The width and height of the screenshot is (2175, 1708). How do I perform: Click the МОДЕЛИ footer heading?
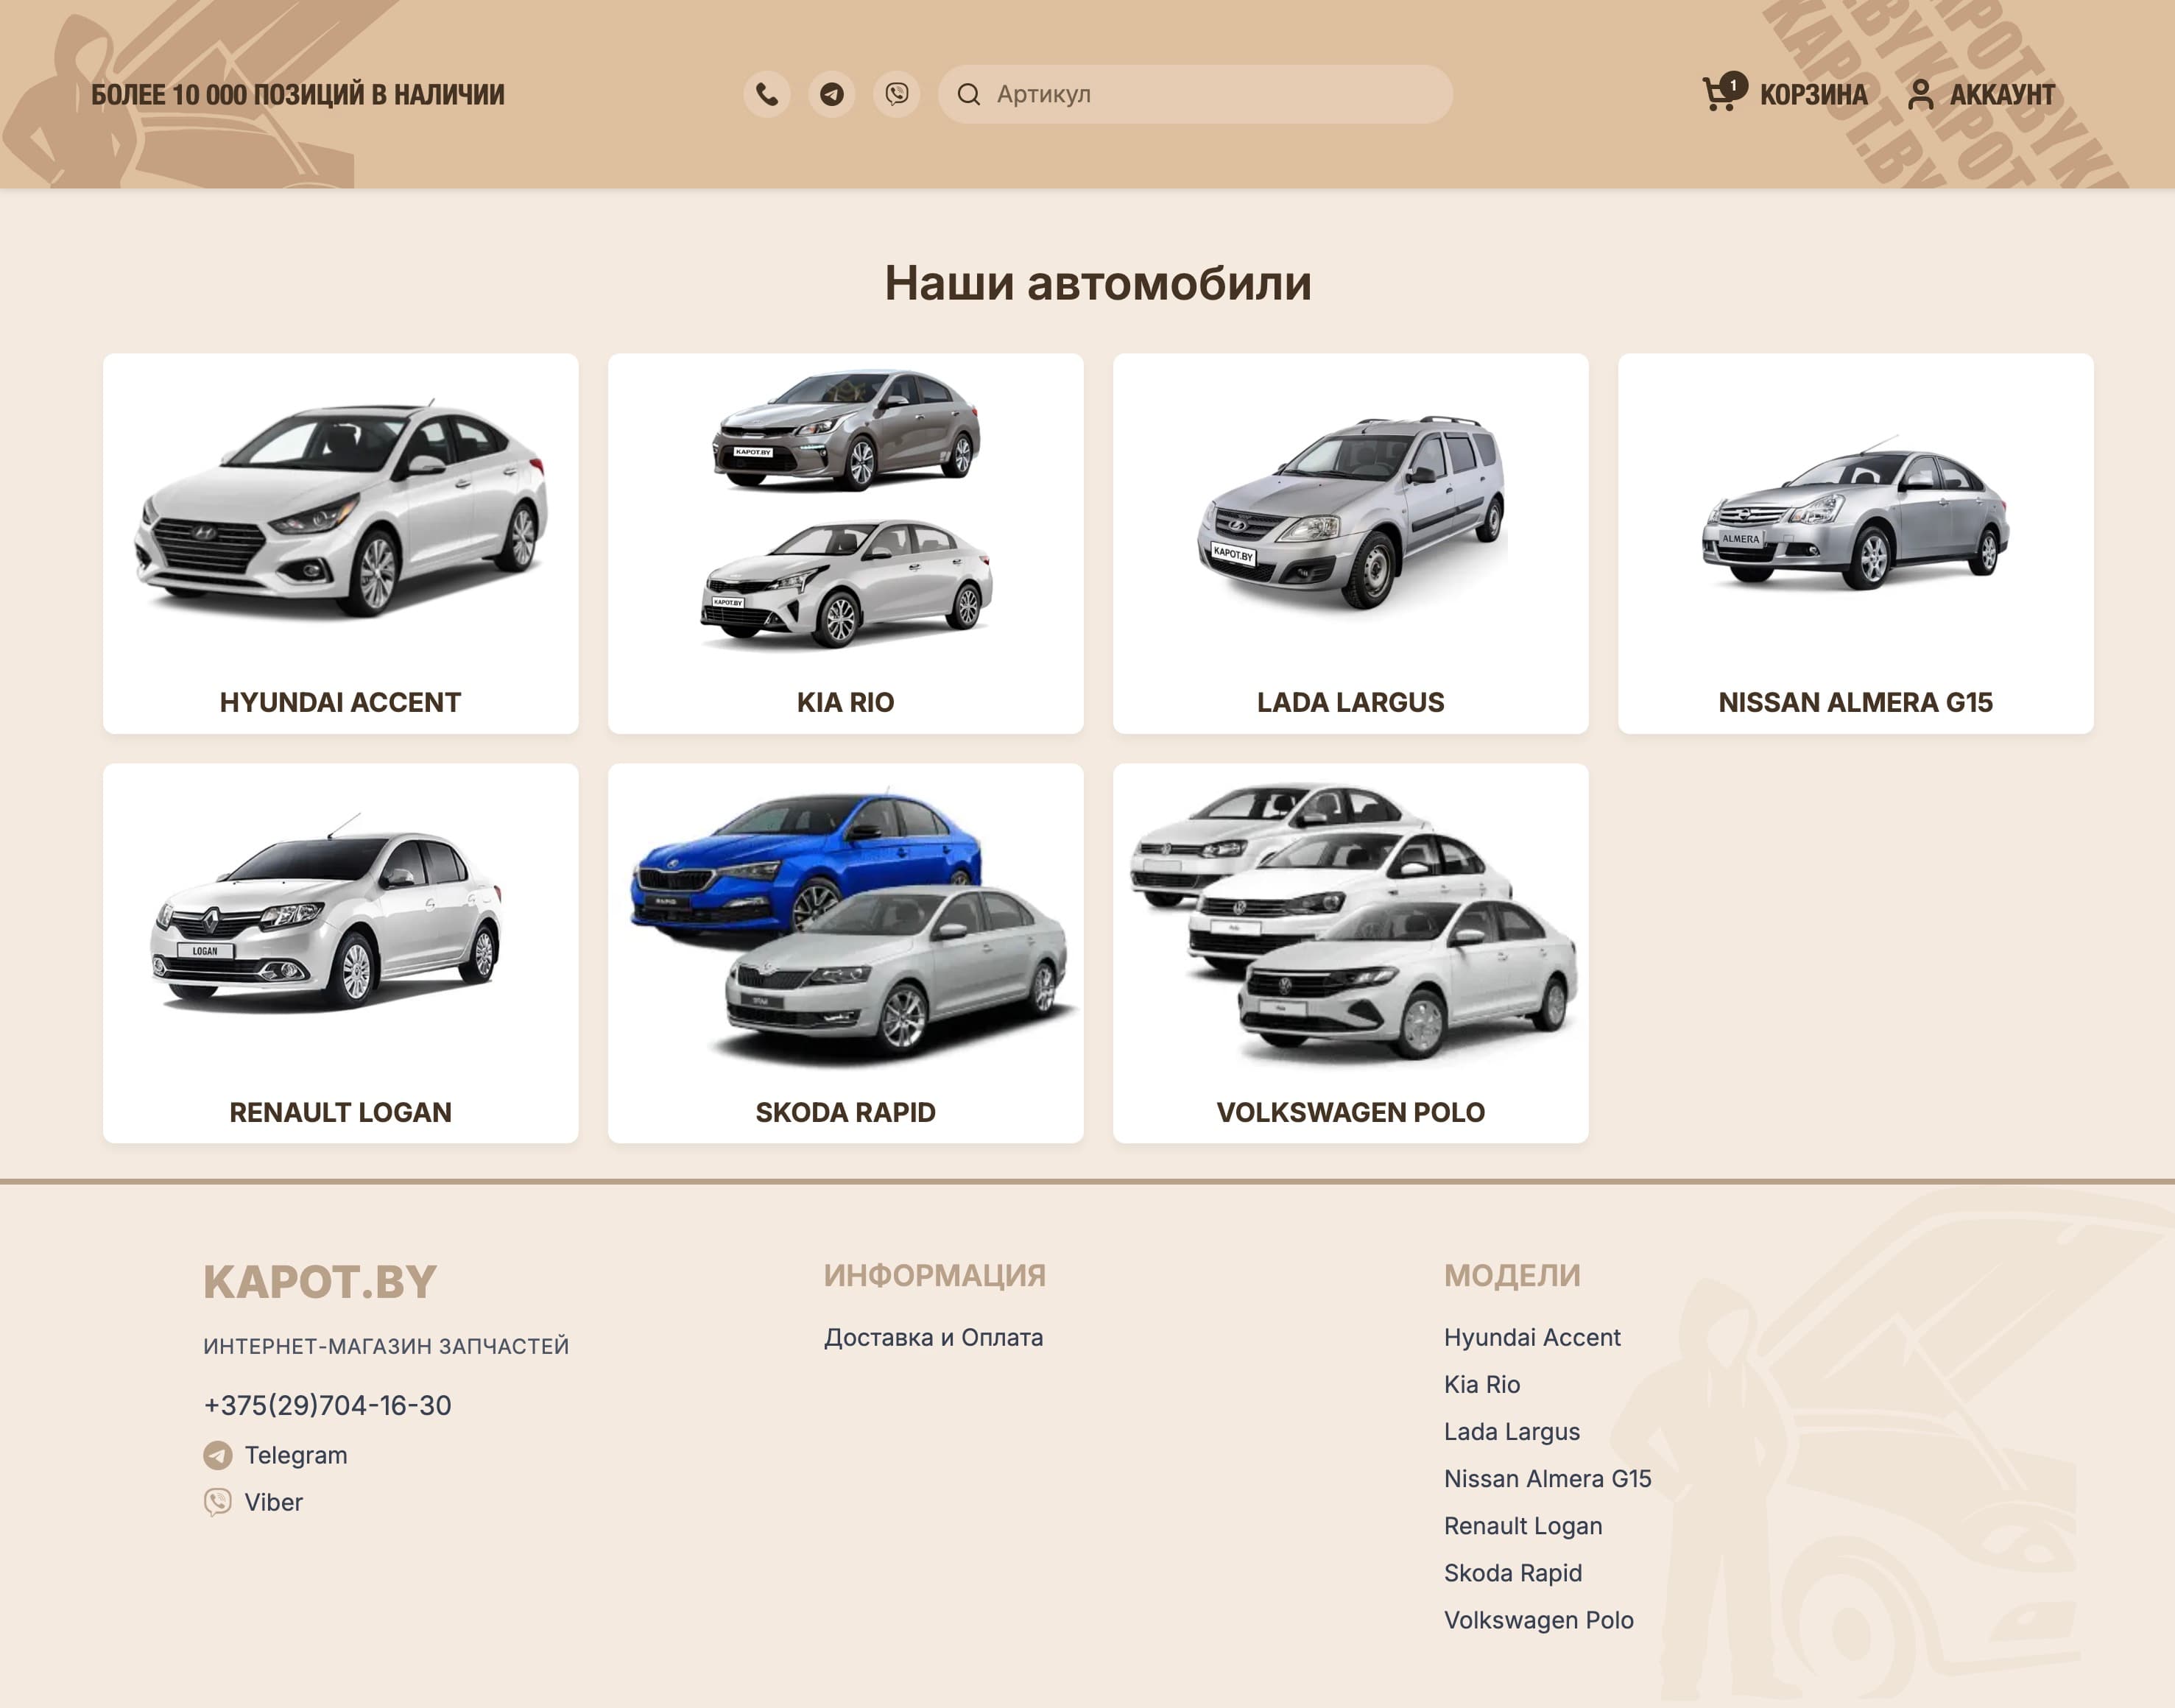coord(1512,1275)
